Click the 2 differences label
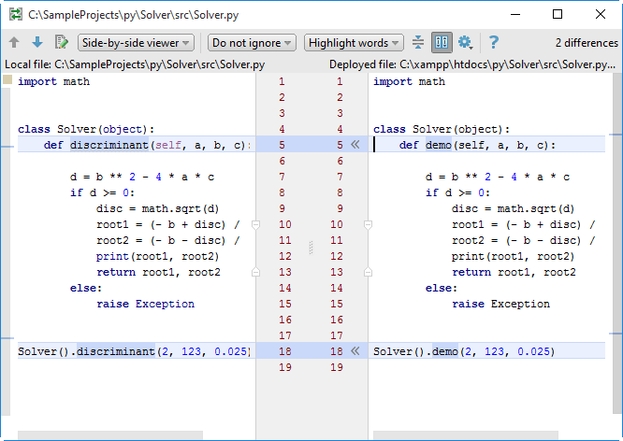The width and height of the screenshot is (623, 441). (586, 42)
